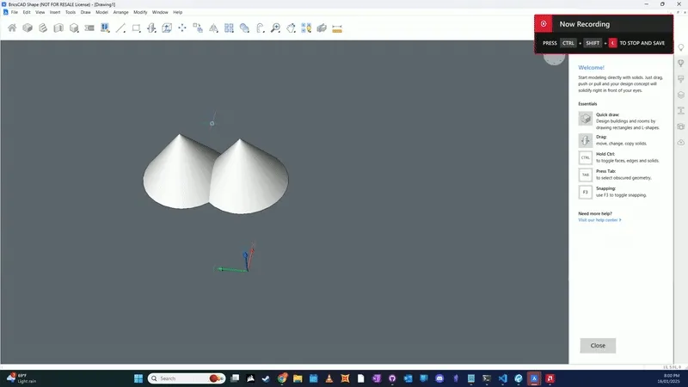688x387 pixels.
Task: Click the TAB key tile in Essentials
Action: coord(586,175)
